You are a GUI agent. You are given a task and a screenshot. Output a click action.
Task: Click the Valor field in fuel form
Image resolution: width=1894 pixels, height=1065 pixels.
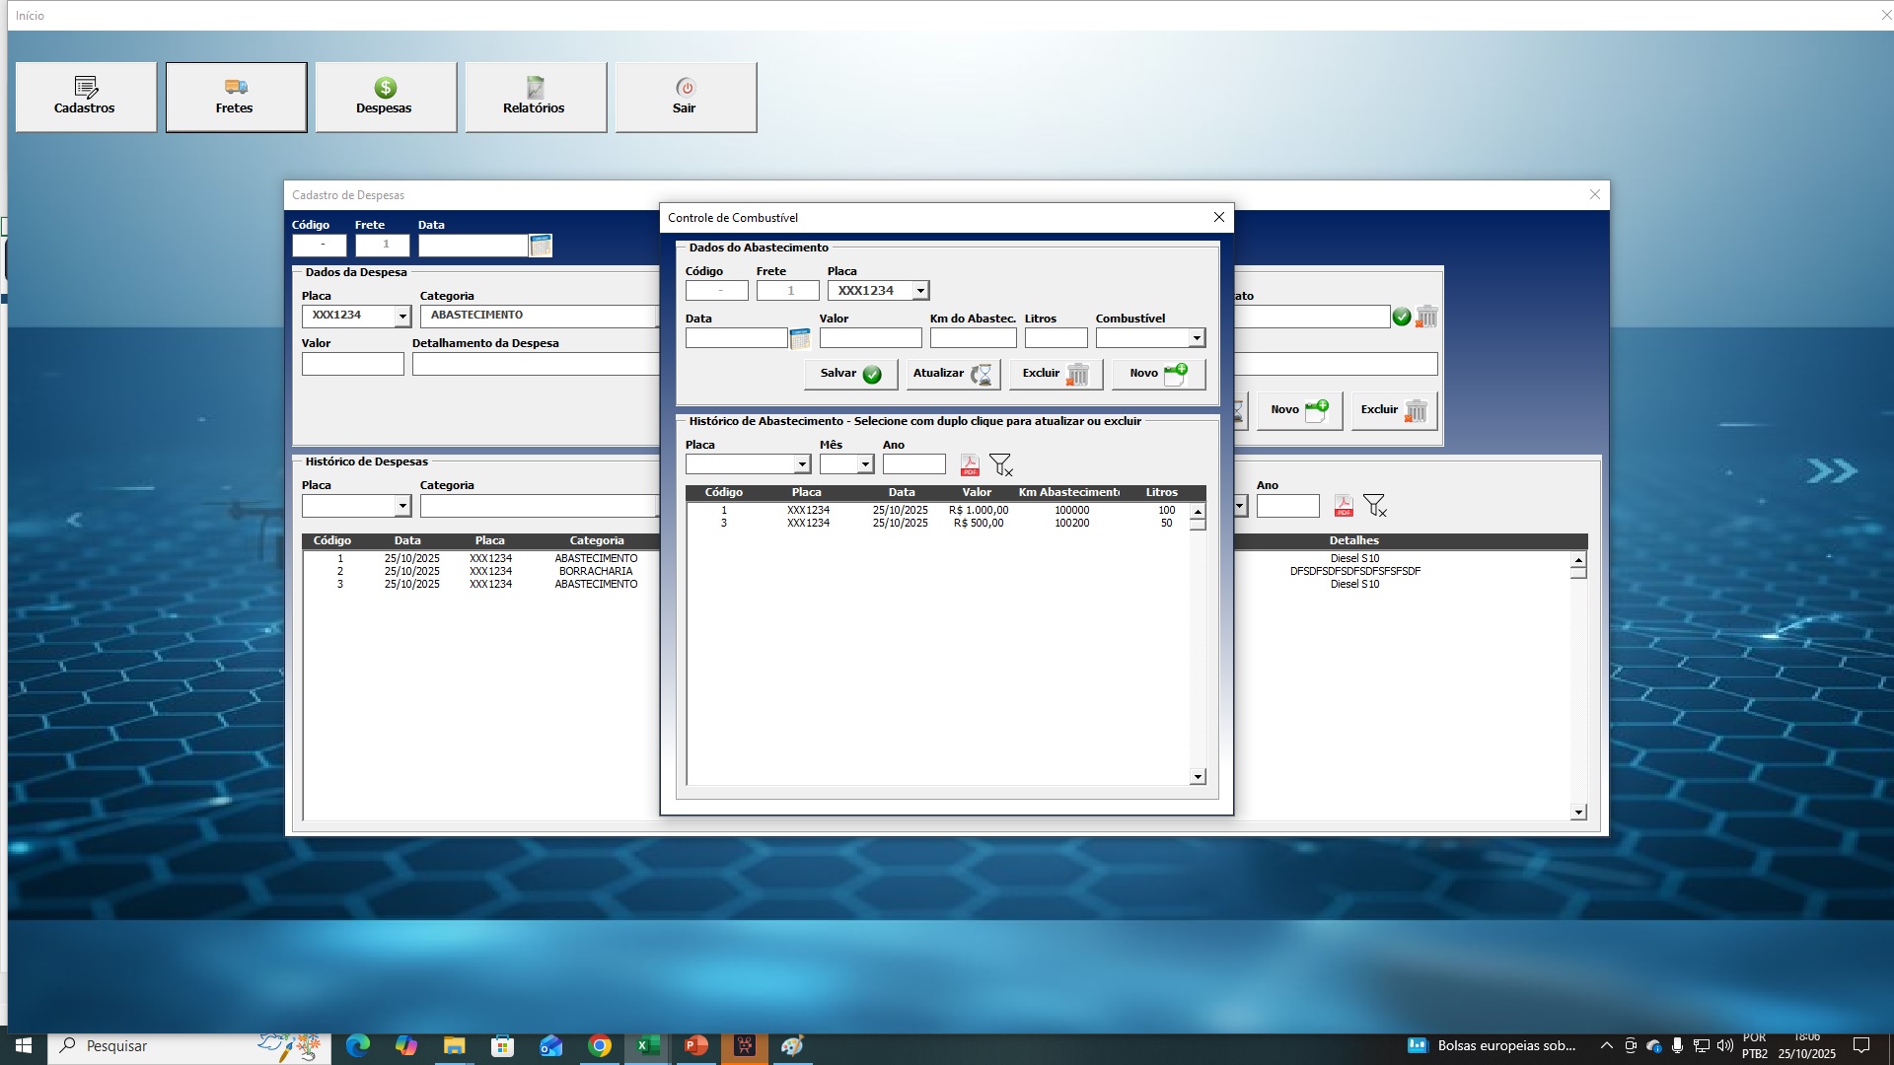pyautogui.click(x=870, y=338)
